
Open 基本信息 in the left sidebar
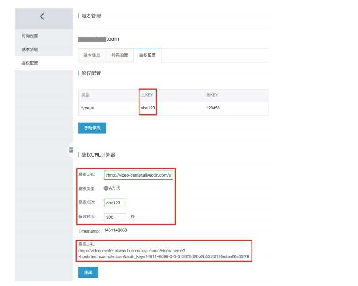point(30,49)
